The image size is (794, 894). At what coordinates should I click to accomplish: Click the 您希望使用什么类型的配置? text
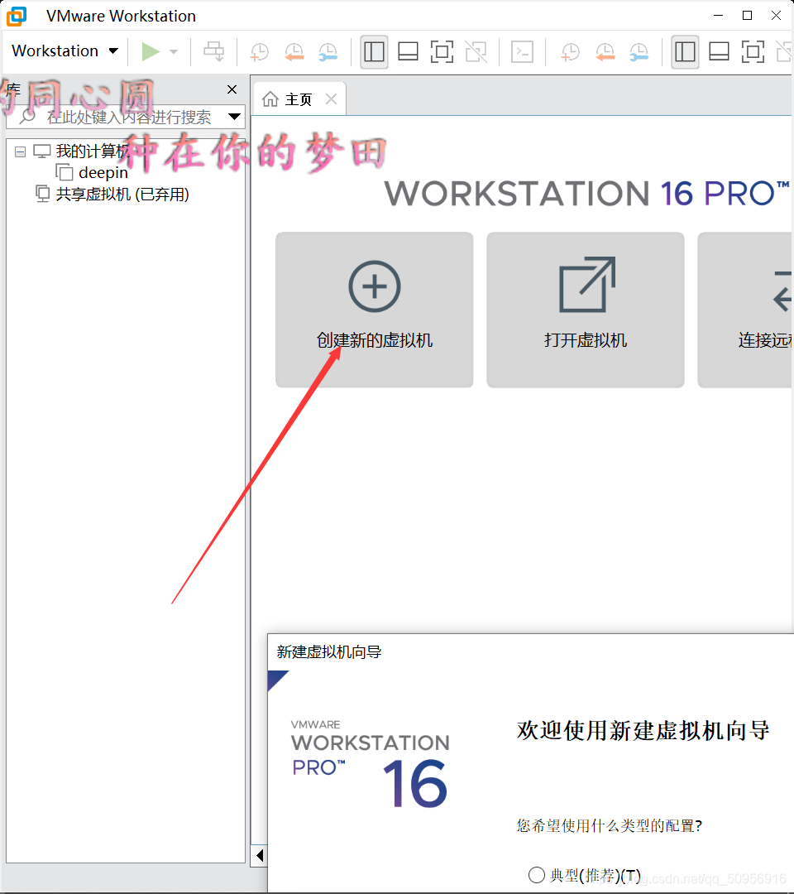[x=610, y=825]
